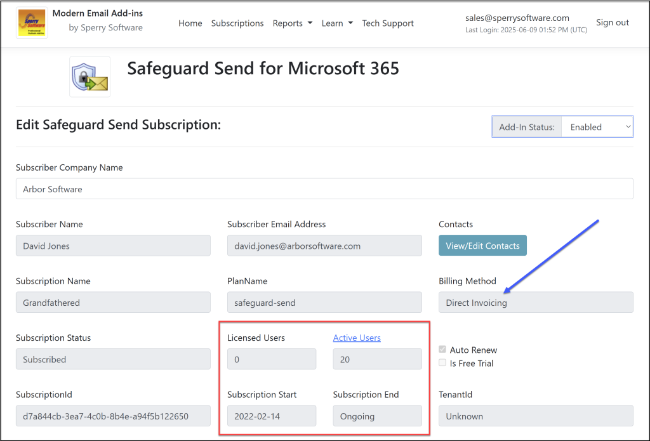Select the Subscriber Name field

point(113,246)
